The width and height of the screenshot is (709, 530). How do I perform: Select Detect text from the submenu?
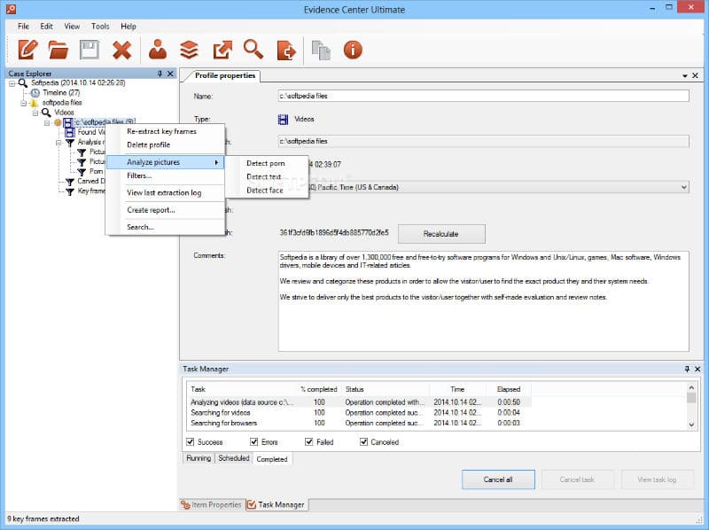point(264,176)
